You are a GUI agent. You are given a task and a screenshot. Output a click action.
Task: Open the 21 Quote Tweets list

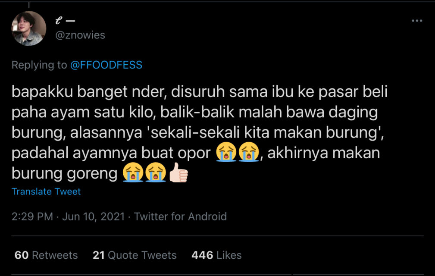pos(135,255)
